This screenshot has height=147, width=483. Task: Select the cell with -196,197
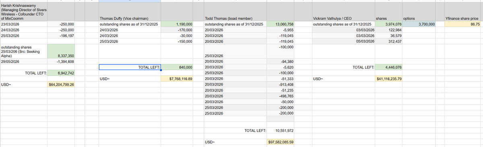point(61,35)
